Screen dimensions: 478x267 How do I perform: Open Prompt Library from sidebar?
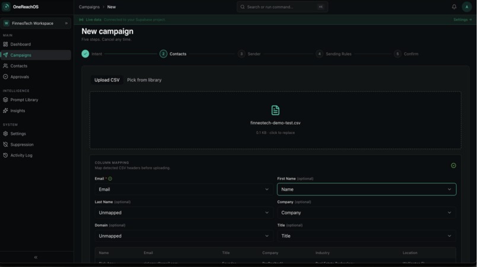pos(36,99)
